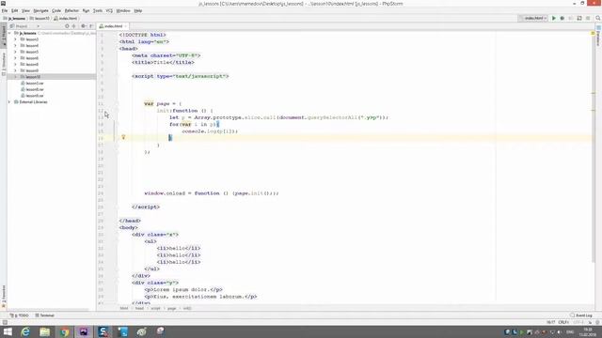
Task: Click the yellow inspection indicator above scrollbar
Action: coord(593,34)
